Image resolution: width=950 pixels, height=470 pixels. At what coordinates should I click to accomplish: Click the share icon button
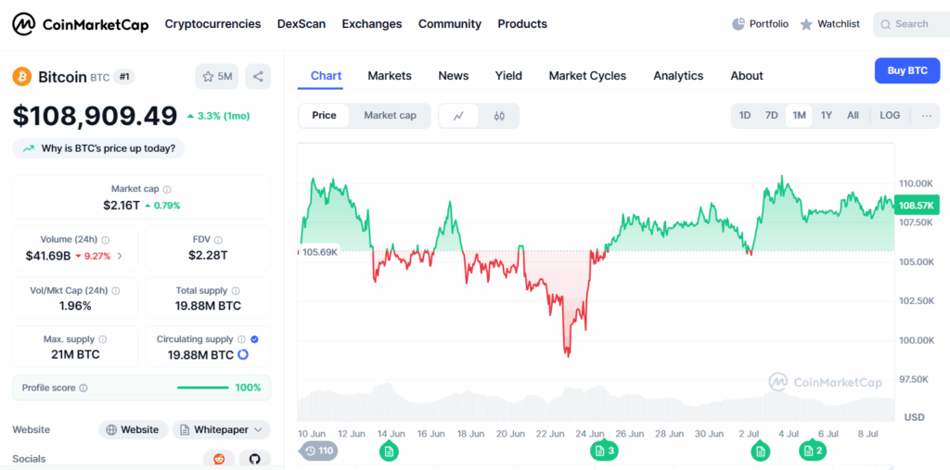coord(258,76)
